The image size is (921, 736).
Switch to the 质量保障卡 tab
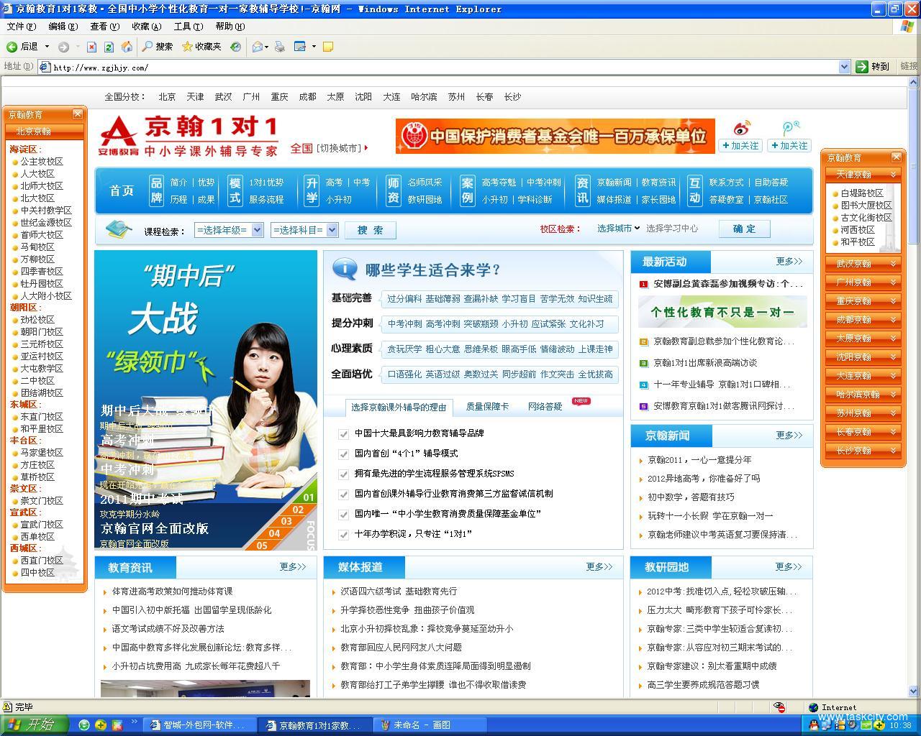point(487,407)
